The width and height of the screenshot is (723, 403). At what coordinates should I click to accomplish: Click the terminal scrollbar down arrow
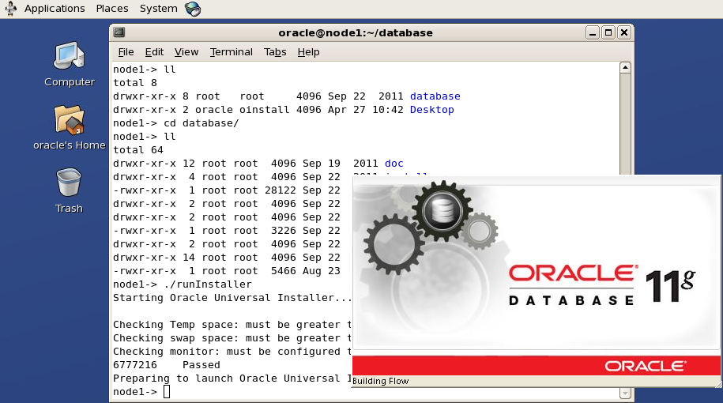625,393
